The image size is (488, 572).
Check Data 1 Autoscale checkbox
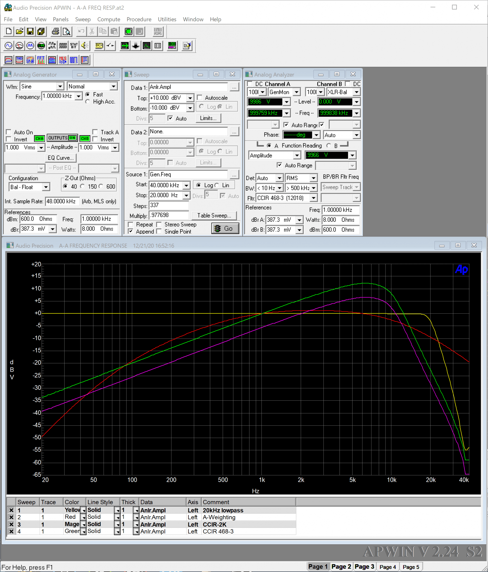(200, 97)
